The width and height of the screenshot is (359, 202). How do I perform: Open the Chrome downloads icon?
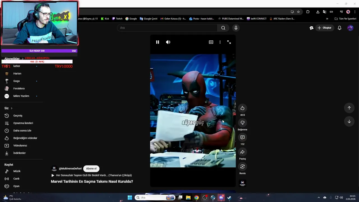pyautogui.click(x=318, y=12)
